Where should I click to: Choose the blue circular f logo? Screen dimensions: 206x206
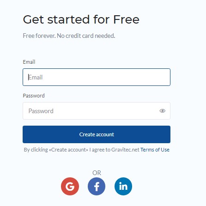[x=97, y=186]
